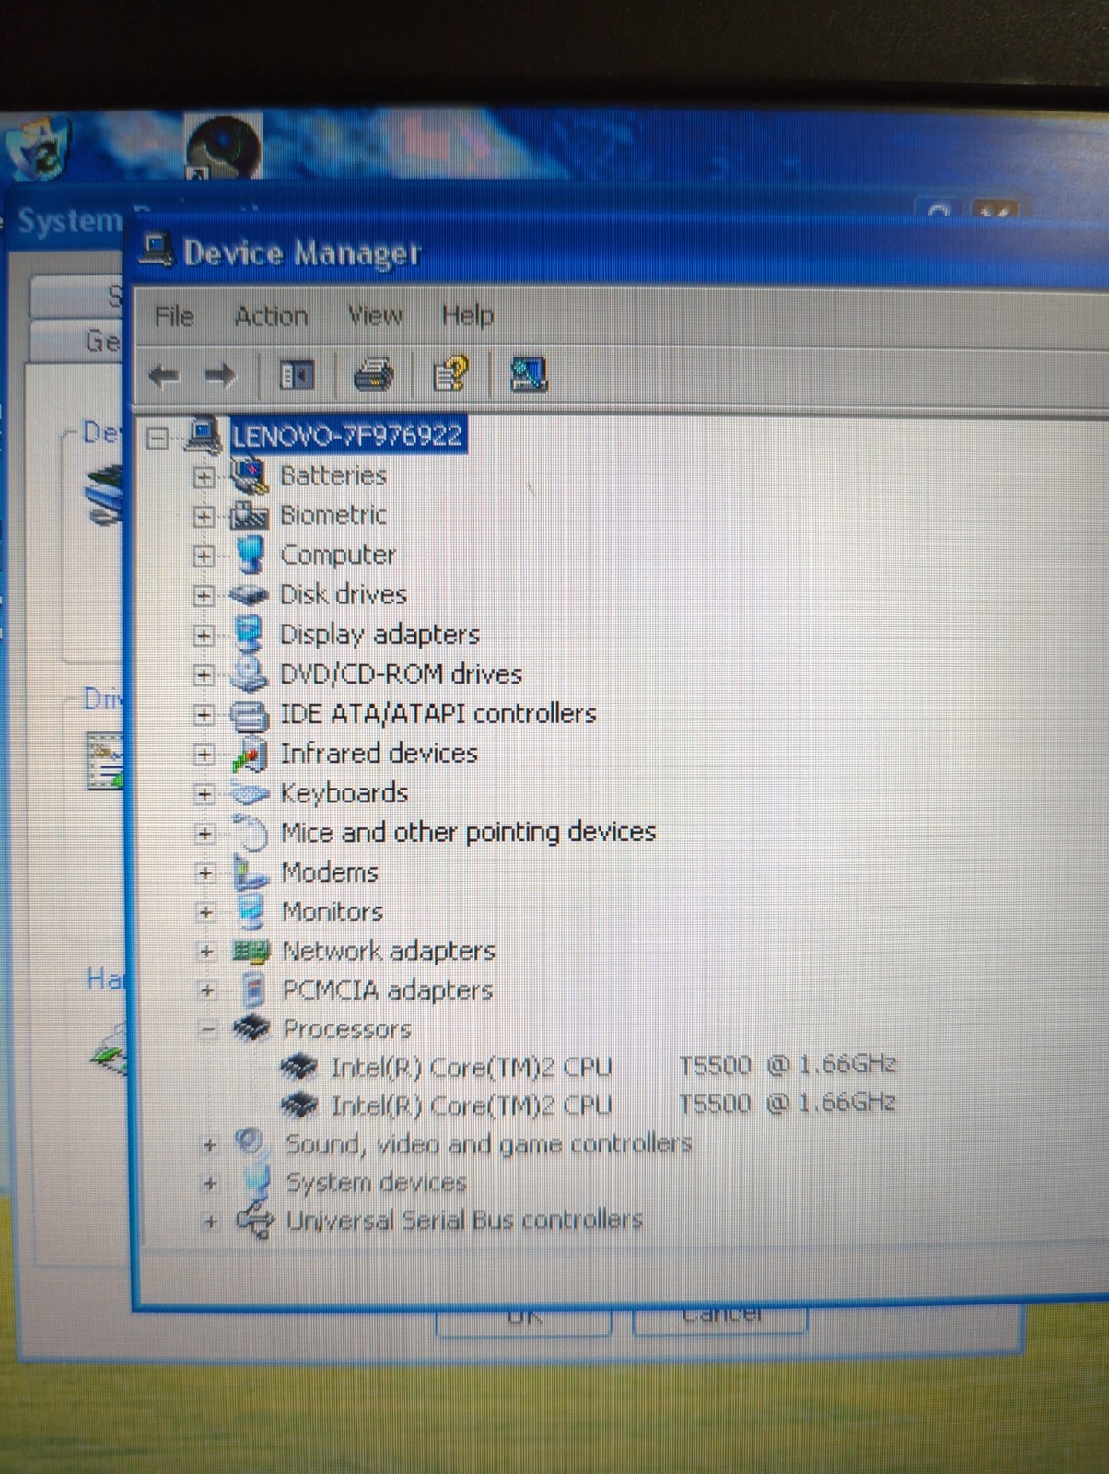This screenshot has height=1474, width=1109.
Task: Click the Forward arrow toolbar button
Action: pos(220,375)
